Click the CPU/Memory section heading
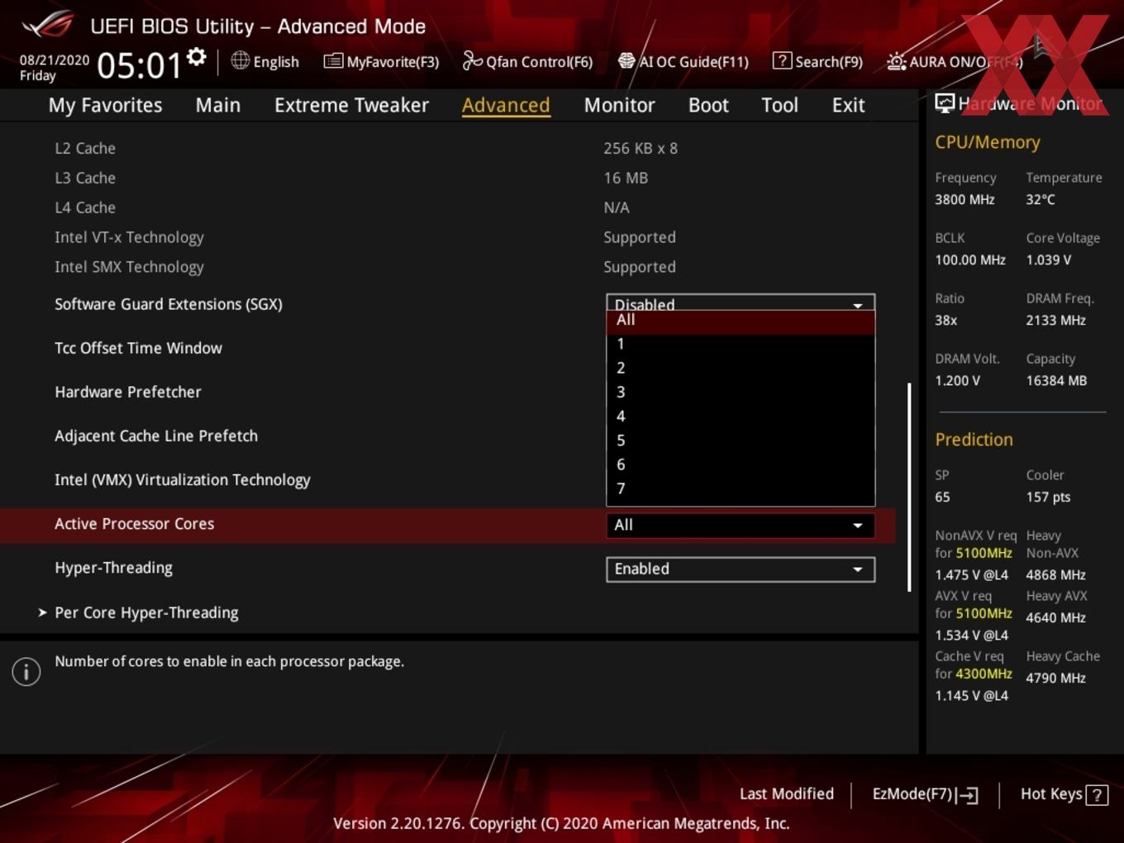Screen dimensions: 1124x843 pyautogui.click(x=988, y=142)
